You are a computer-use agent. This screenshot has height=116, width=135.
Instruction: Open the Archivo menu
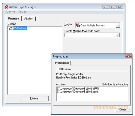pos(10,12)
